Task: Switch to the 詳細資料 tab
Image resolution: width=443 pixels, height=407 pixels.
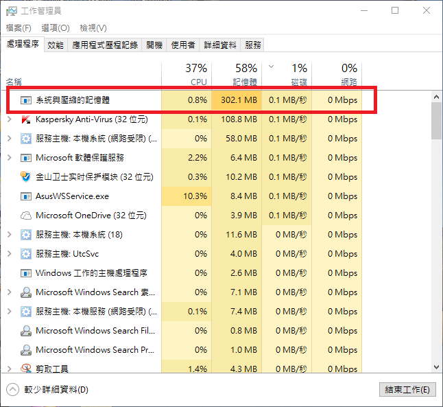Action: (x=220, y=45)
